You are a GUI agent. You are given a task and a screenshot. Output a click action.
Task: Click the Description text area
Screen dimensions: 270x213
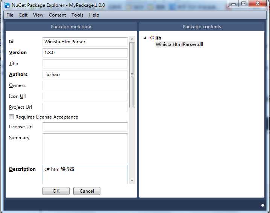coord(85,174)
